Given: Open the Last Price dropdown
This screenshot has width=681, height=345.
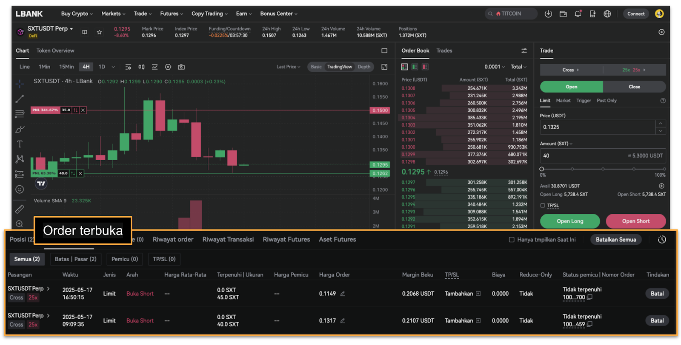Looking at the screenshot, I should tap(288, 67).
